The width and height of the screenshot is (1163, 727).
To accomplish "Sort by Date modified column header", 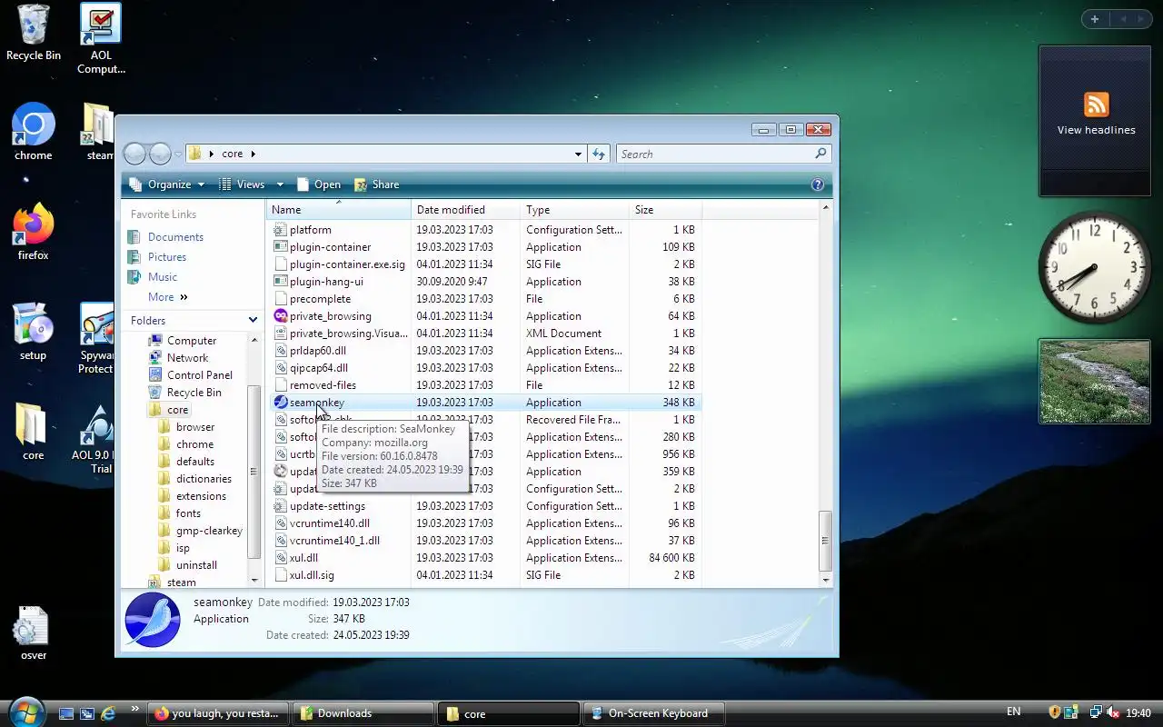I will pyautogui.click(x=465, y=210).
